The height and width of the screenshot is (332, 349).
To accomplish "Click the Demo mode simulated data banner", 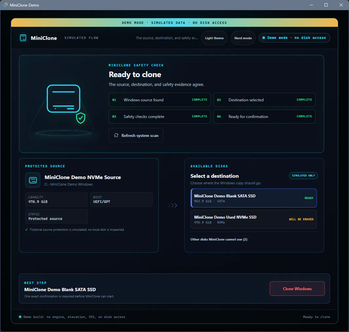I will point(174,23).
